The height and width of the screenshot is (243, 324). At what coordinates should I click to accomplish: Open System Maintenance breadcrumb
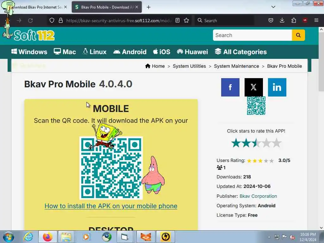coord(236,66)
